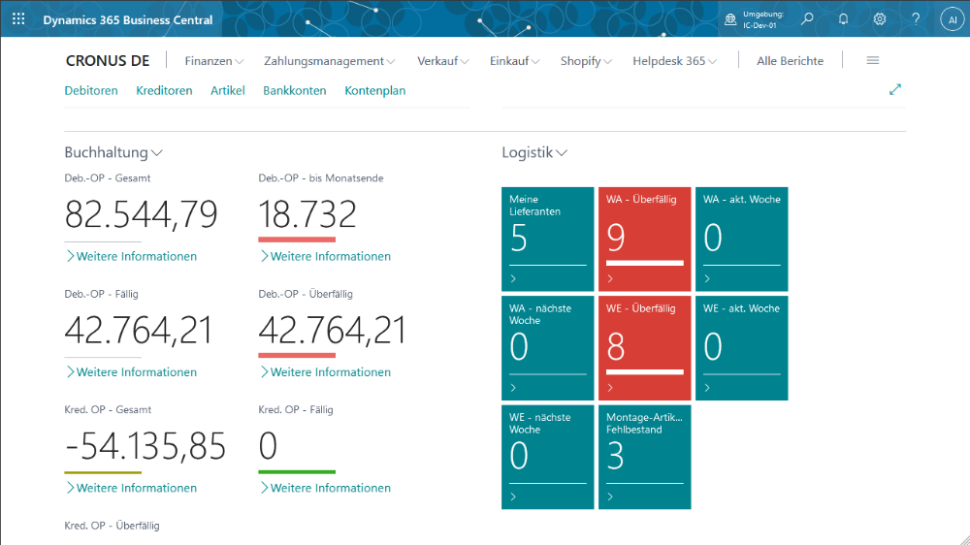This screenshot has height=545, width=970.
Task: Expand the Einkauf menu
Action: (515, 61)
